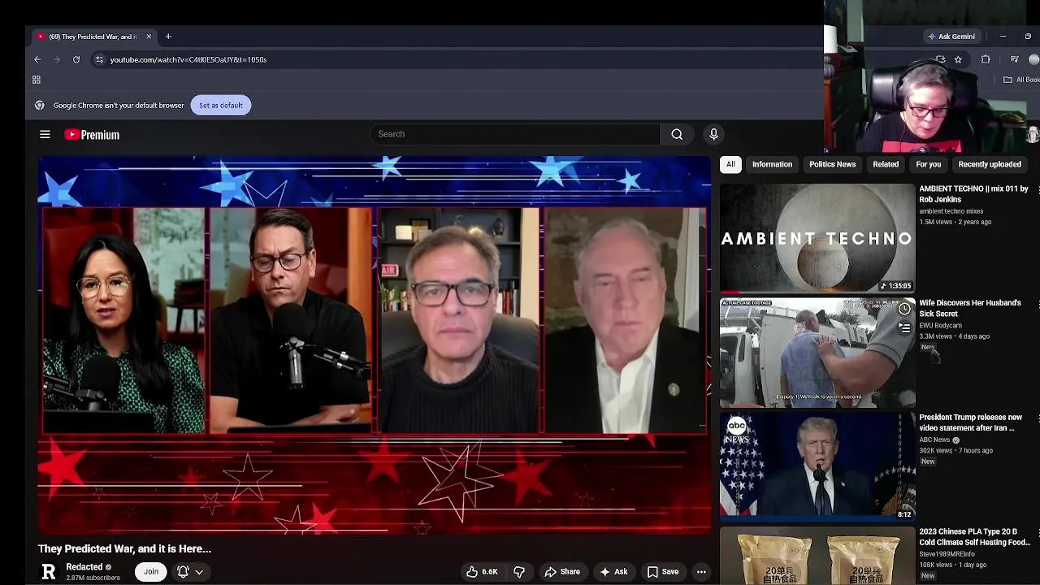Open the EWU Bodycam channel name
This screenshot has width=1040, height=585.
coord(940,325)
